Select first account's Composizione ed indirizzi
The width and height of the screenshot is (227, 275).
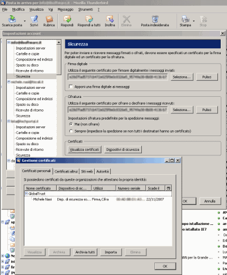(x=34, y=59)
